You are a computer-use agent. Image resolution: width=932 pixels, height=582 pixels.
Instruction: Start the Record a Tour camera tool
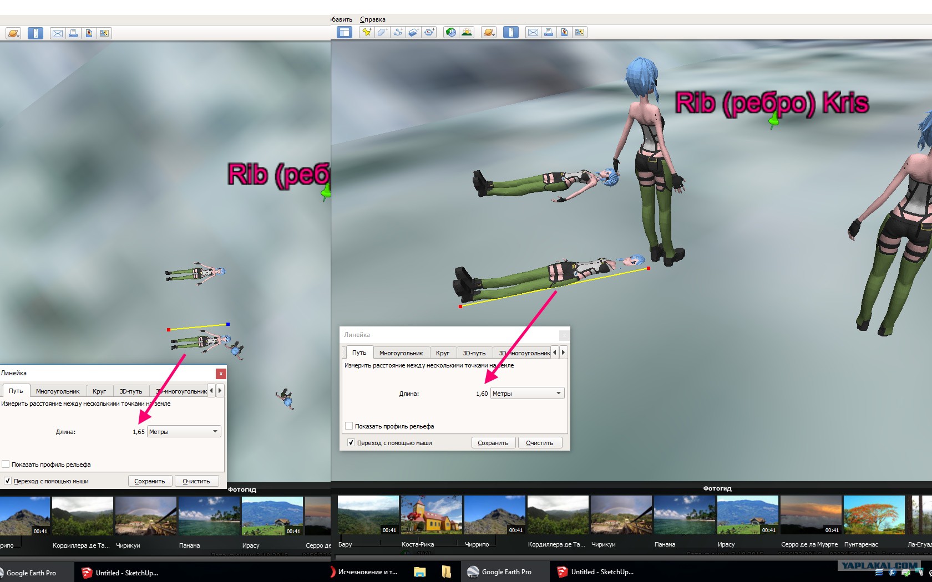click(429, 32)
